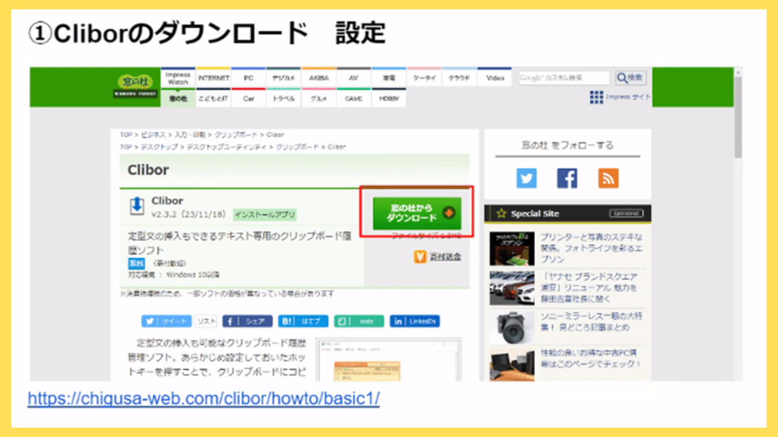Open the Impress Watch navigation tab
The width and height of the screenshot is (778, 437).
pyautogui.click(x=177, y=78)
